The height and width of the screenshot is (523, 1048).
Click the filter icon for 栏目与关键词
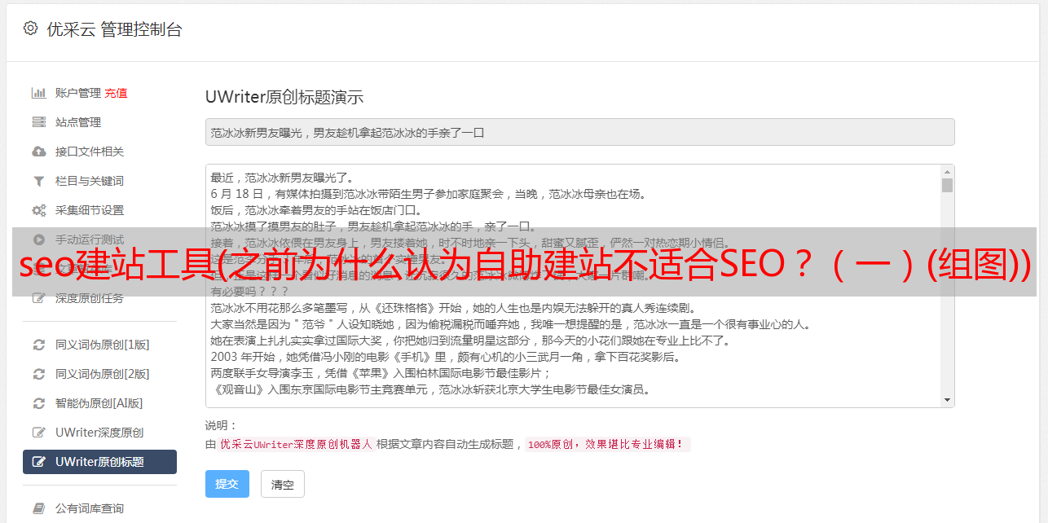coord(38,181)
